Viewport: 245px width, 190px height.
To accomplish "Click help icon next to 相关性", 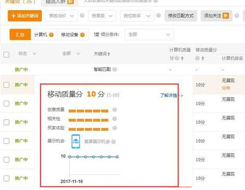I will (115, 119).
